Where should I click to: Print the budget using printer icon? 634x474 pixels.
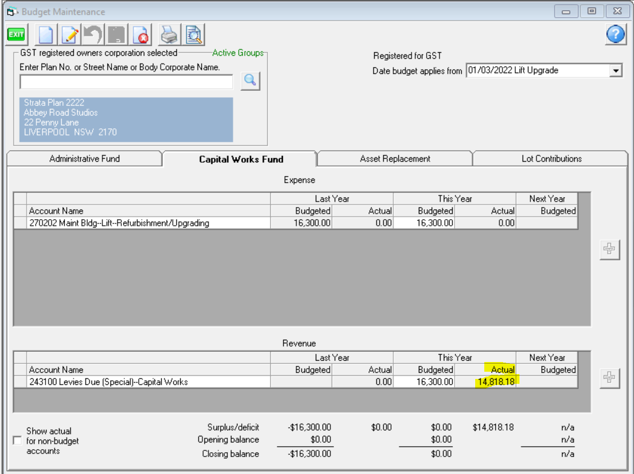pos(170,35)
